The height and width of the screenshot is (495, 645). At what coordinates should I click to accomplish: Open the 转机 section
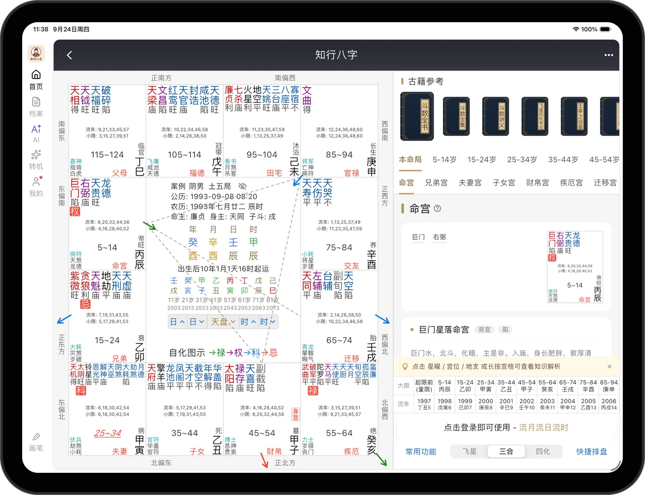[x=36, y=160]
